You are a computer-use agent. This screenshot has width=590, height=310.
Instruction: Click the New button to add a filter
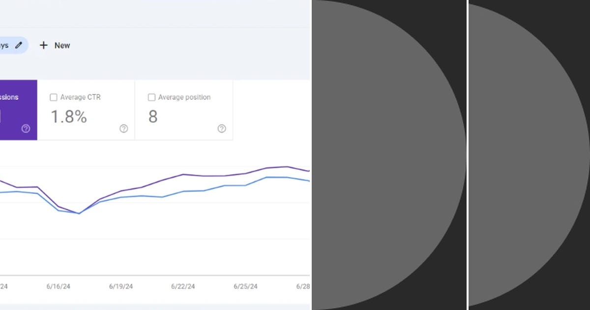tap(55, 45)
